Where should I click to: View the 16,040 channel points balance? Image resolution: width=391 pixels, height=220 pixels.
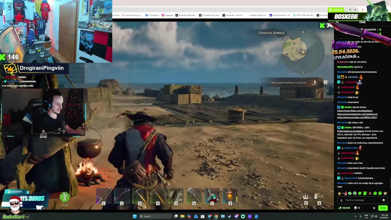[344, 208]
